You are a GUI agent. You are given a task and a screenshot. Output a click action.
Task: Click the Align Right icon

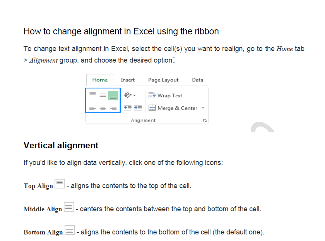pyautogui.click(x=113, y=108)
